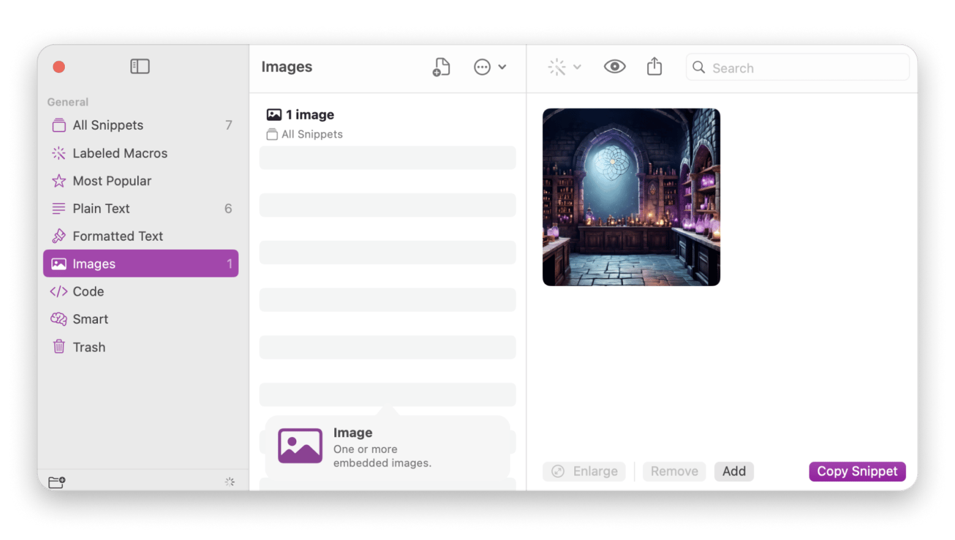Select the Code category
955x540 pixels.
click(x=88, y=291)
